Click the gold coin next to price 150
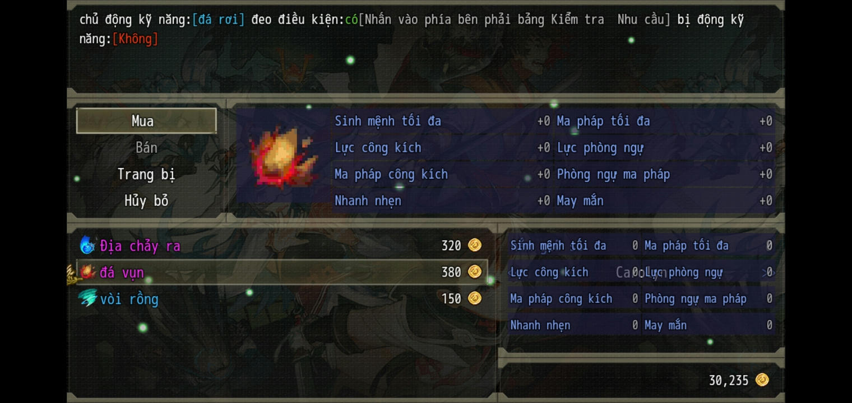This screenshot has width=852, height=403. (475, 298)
